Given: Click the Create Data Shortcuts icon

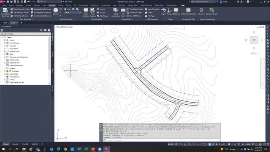Looking at the screenshot, I should coord(5,12).
